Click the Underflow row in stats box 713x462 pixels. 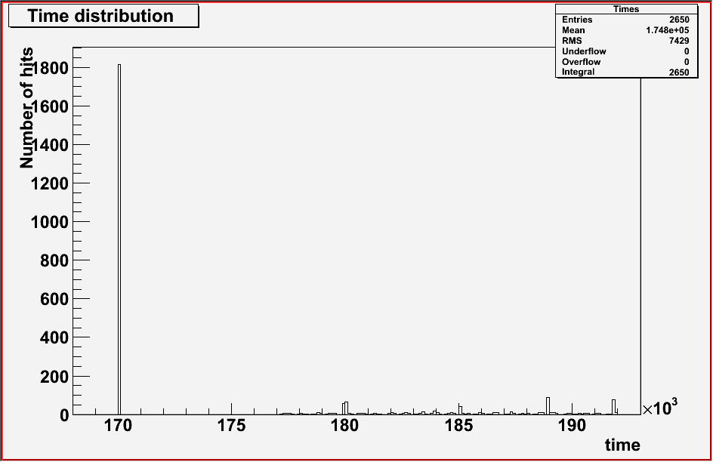coord(626,51)
